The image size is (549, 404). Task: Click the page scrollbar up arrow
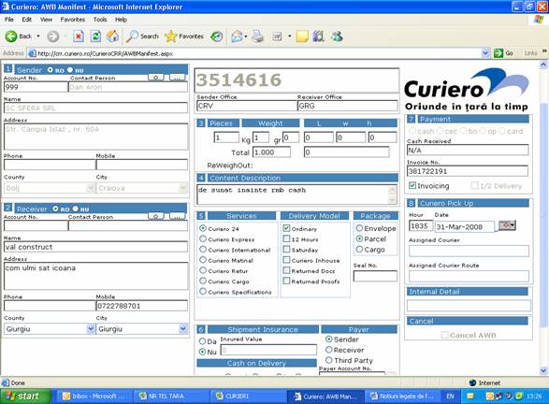pos(543,65)
